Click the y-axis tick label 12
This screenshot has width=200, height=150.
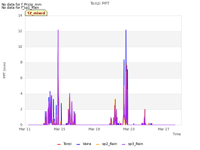[20, 31]
